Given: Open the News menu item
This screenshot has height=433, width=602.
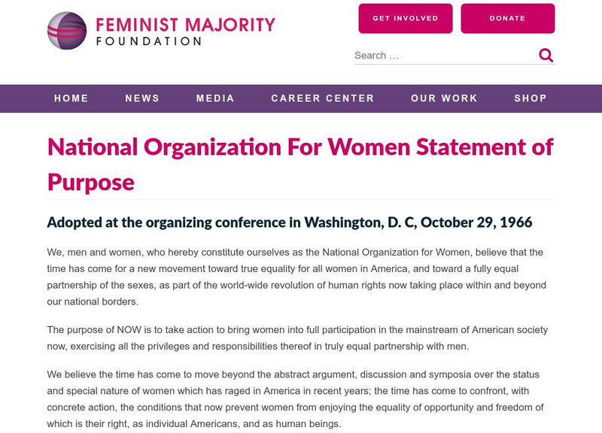Looking at the screenshot, I should click(x=142, y=98).
